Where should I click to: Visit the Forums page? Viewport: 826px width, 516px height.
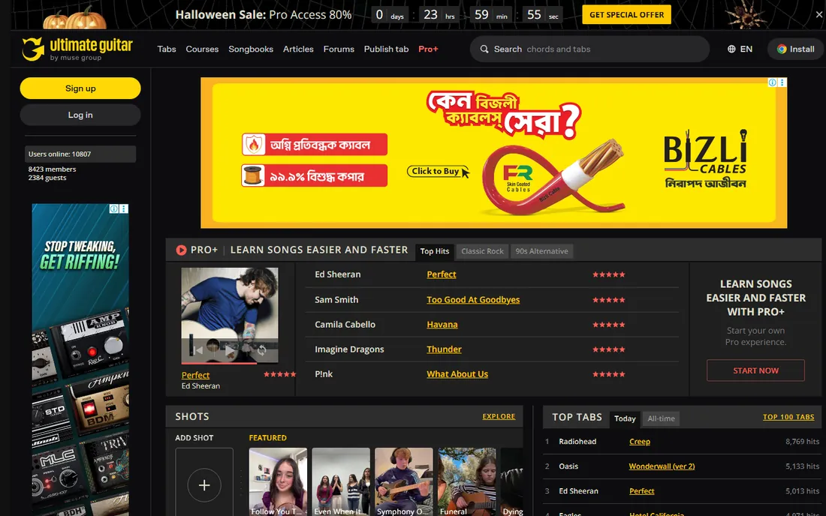pyautogui.click(x=339, y=49)
